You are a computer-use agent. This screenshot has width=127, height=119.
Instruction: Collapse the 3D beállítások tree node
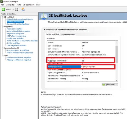tap(3, 17)
